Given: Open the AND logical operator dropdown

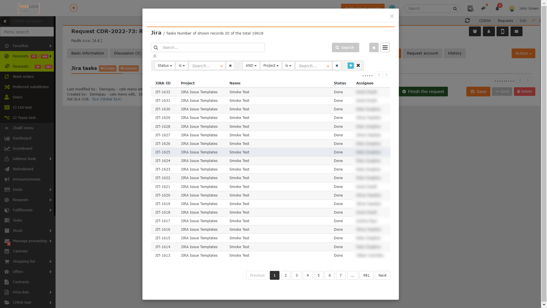Looking at the screenshot, I should (x=251, y=66).
